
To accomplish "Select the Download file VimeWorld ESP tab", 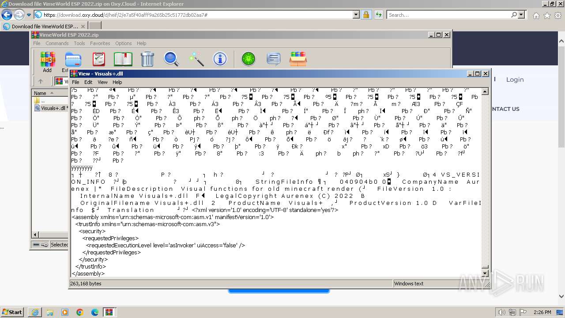I will tap(44, 26).
